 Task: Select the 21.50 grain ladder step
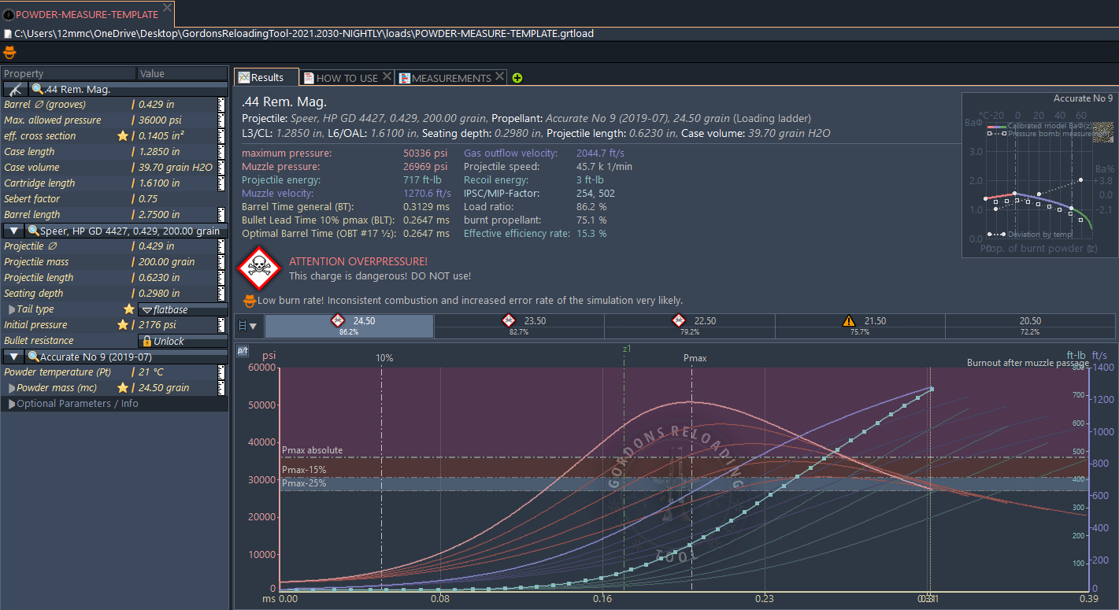point(861,326)
